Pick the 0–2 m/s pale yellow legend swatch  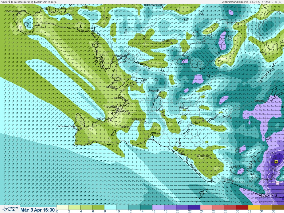pos(63,207)
